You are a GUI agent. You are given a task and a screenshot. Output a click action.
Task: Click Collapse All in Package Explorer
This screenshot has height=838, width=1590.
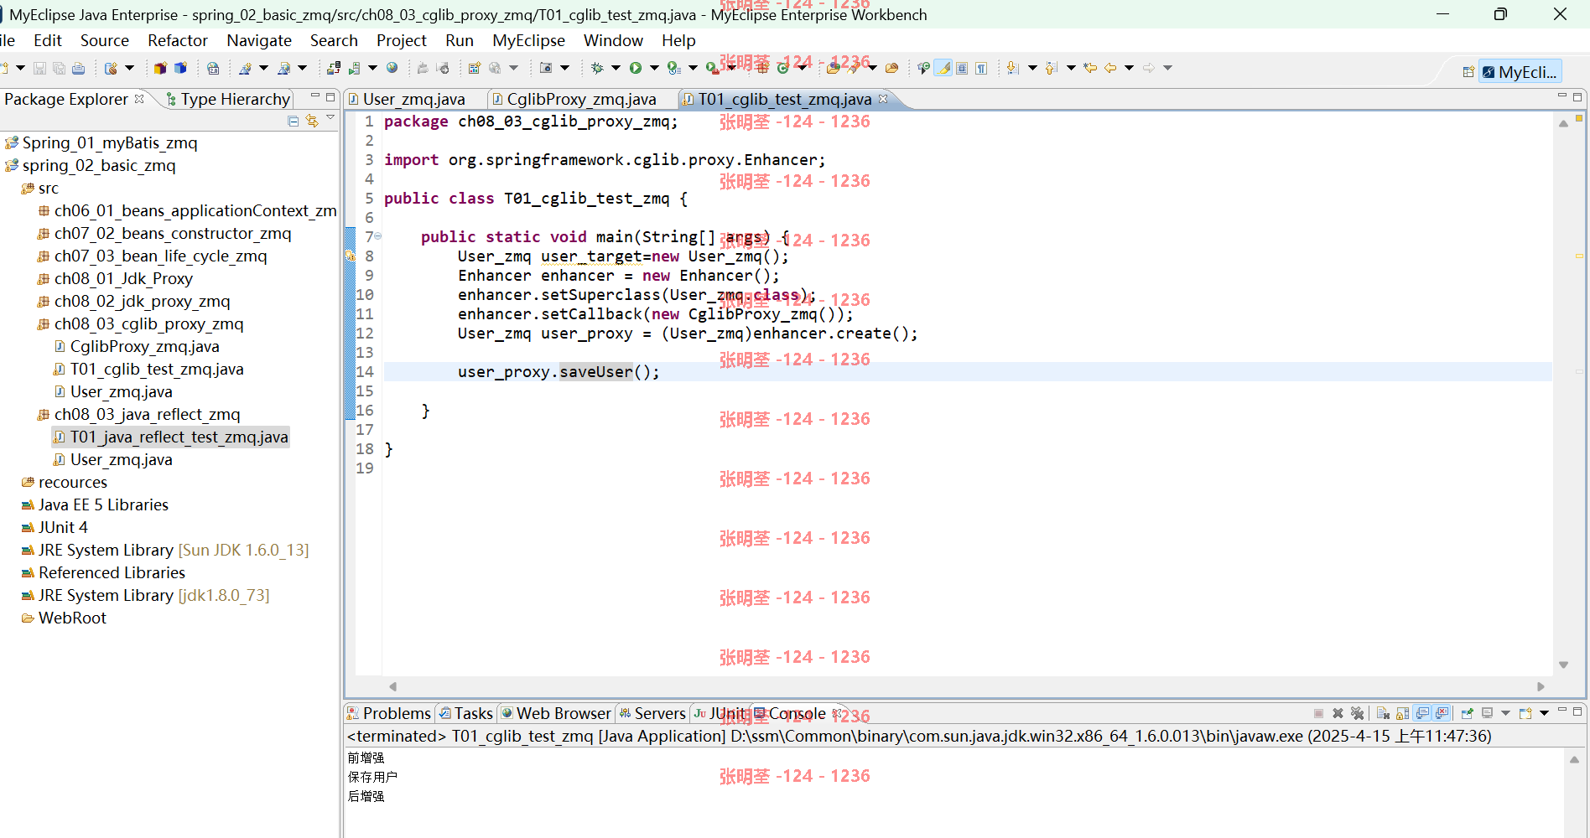[294, 122]
